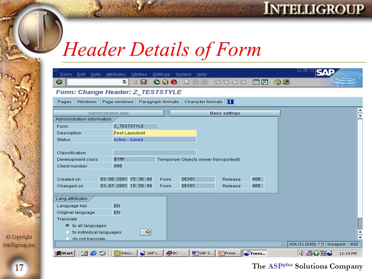372x279 pixels.
Task: Click the taskbar clock showing 12:19 PM
Action: [x=348, y=253]
